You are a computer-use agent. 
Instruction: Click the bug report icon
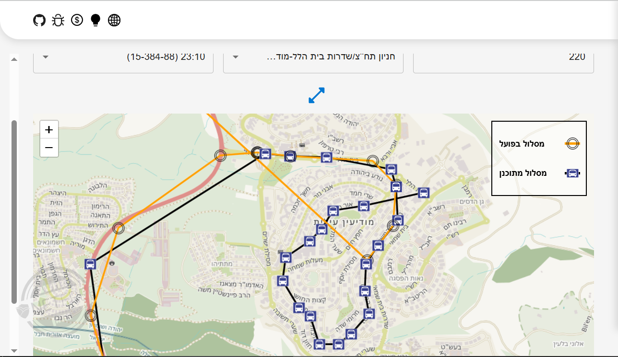click(x=58, y=20)
